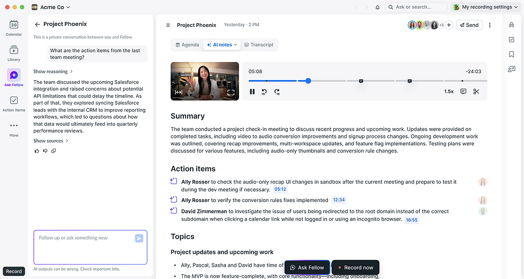Select the AI notes tab
This screenshot has width=524, height=279.
222,45
